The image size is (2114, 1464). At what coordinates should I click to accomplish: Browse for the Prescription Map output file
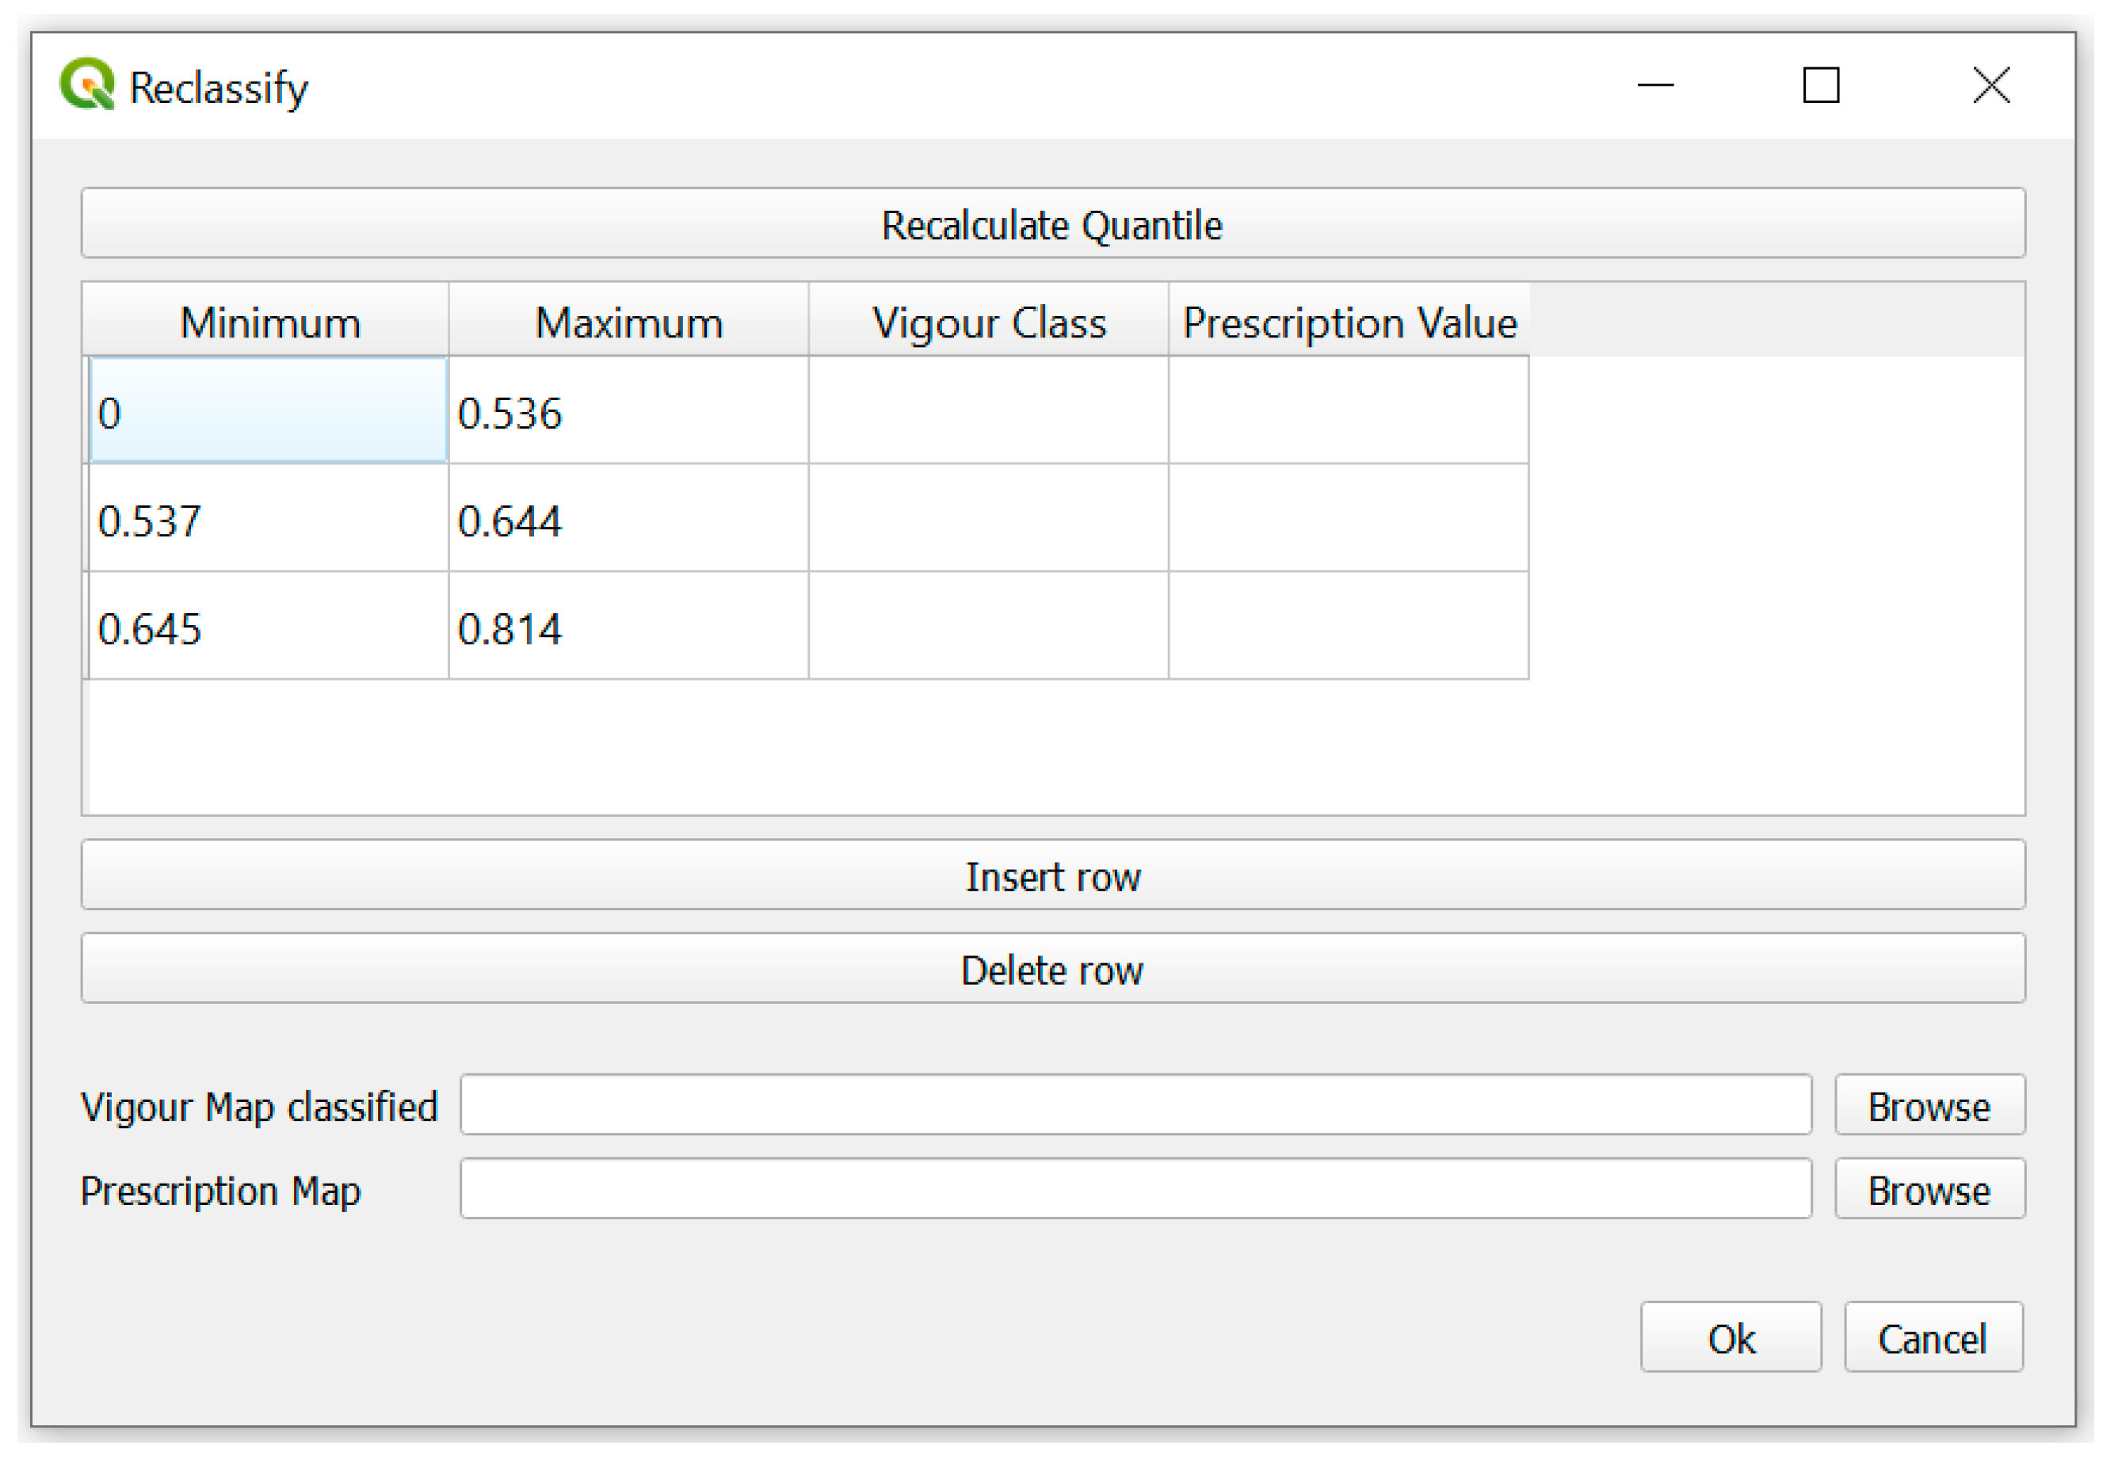coord(1929,1190)
